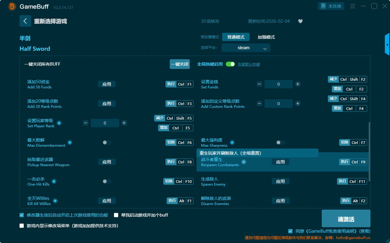This screenshot has width=390, height=243.
Task: Click star icon beside One-Hit Kills
Action: click(x=54, y=181)
